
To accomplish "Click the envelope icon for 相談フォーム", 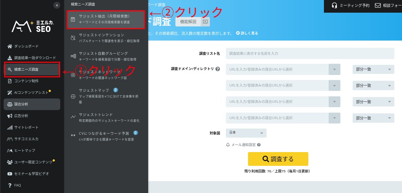I will [378, 5].
